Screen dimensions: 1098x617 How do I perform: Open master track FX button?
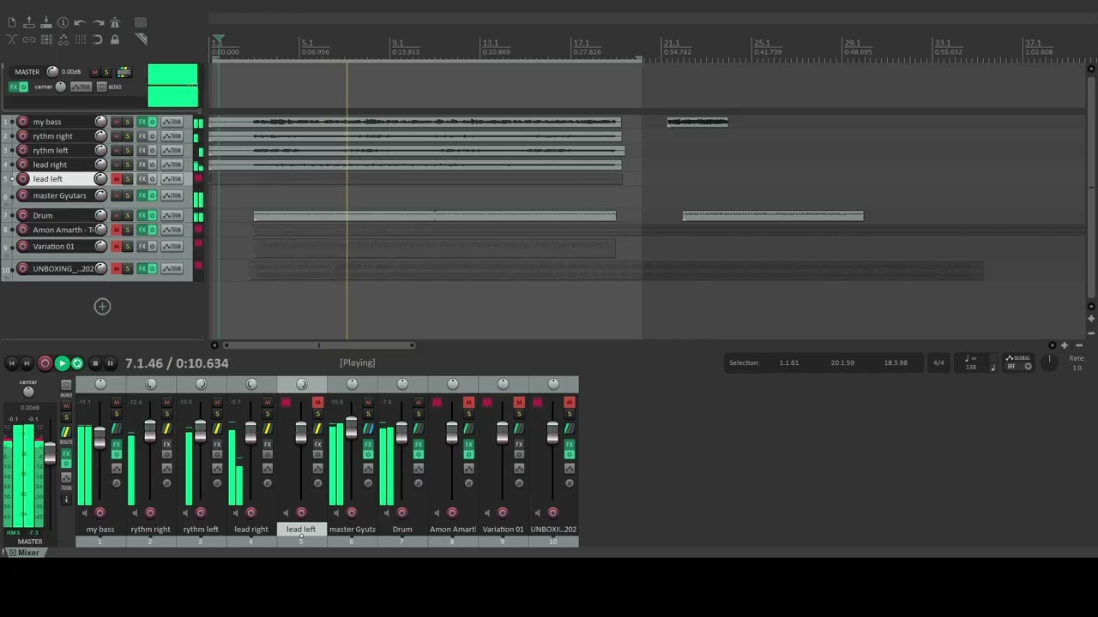15,87
